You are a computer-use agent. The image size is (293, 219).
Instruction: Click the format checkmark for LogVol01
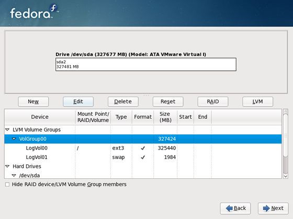[x=143, y=157]
